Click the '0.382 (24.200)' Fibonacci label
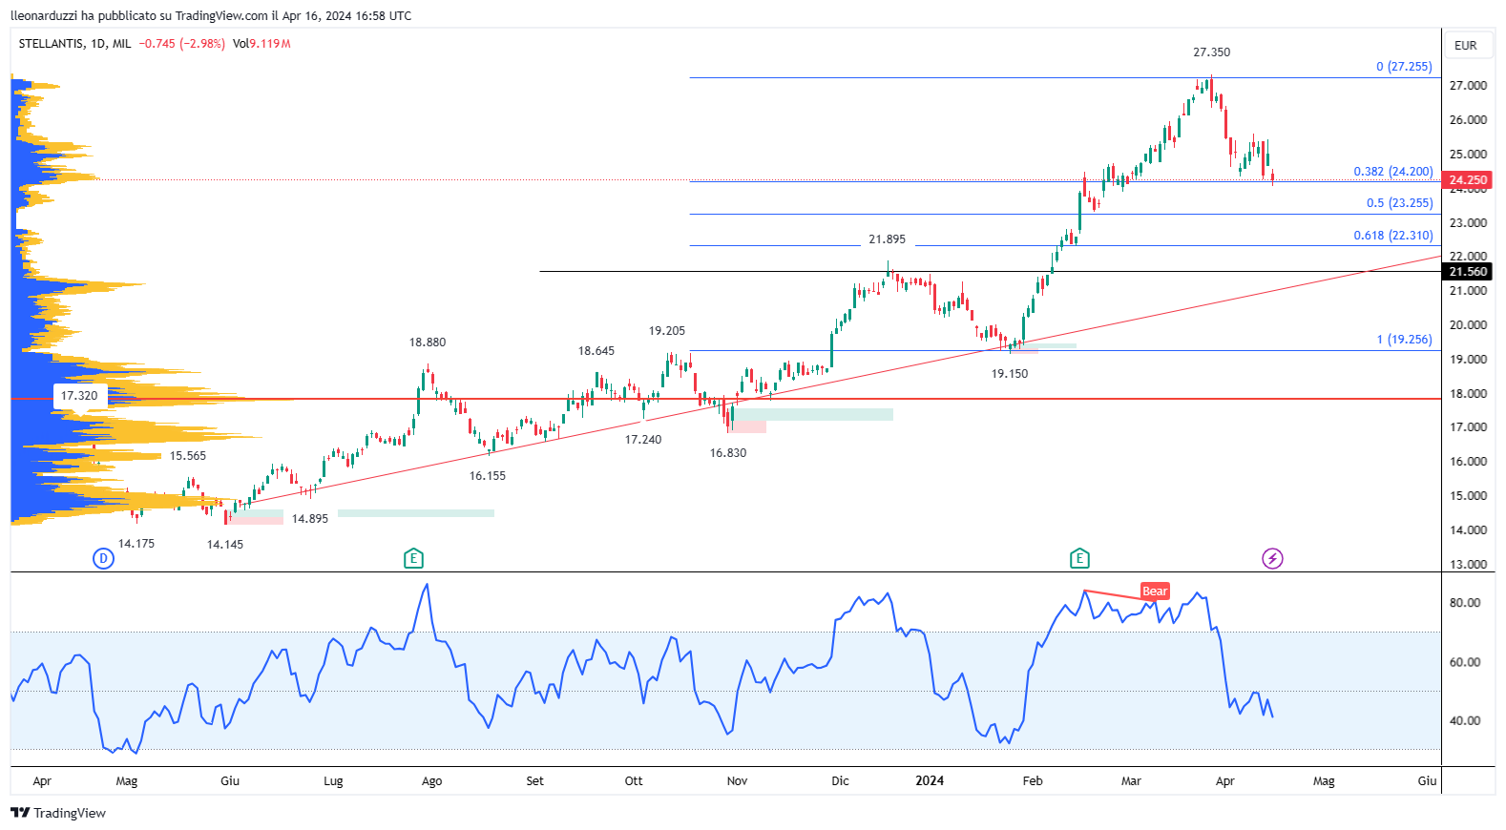The image size is (1506, 830). 1393,172
